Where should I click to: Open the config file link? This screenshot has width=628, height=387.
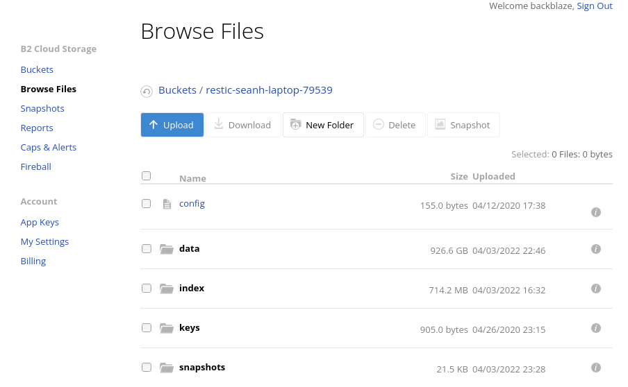pyautogui.click(x=192, y=204)
